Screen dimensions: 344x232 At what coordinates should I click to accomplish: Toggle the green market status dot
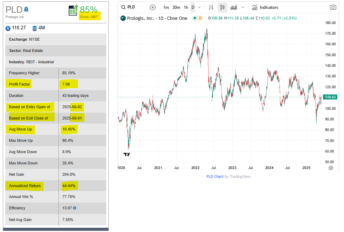click(194, 18)
